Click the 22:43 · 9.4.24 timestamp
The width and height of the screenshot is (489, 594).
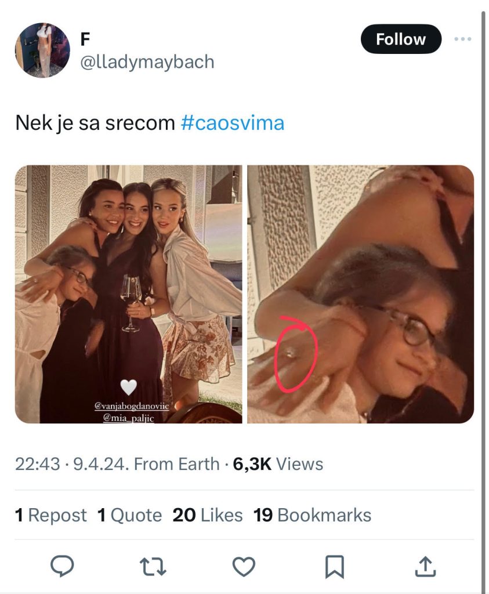point(70,464)
